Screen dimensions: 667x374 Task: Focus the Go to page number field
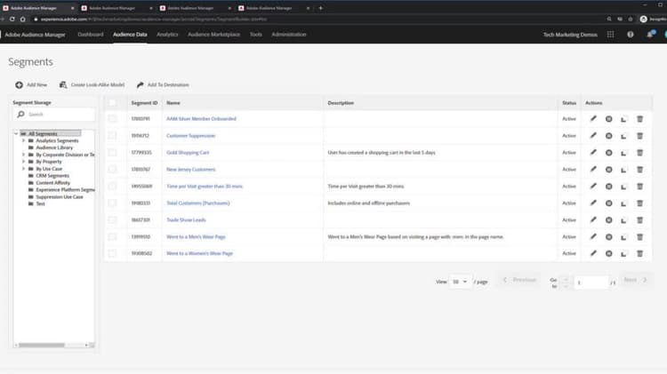pos(591,282)
